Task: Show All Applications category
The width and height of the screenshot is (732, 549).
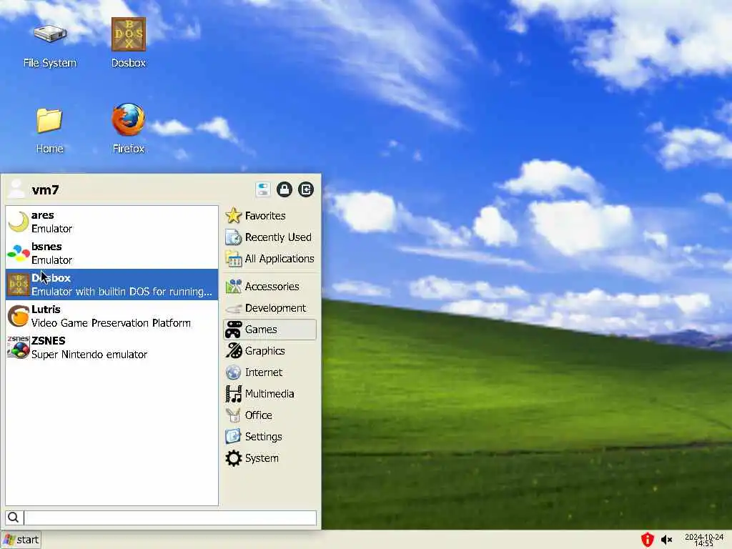Action: coord(269,259)
